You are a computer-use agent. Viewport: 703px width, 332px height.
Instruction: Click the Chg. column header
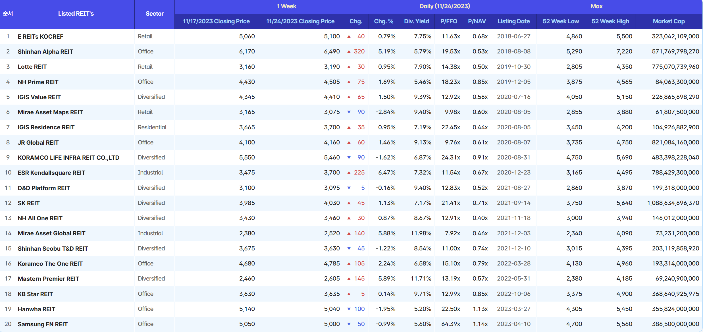[x=356, y=21]
